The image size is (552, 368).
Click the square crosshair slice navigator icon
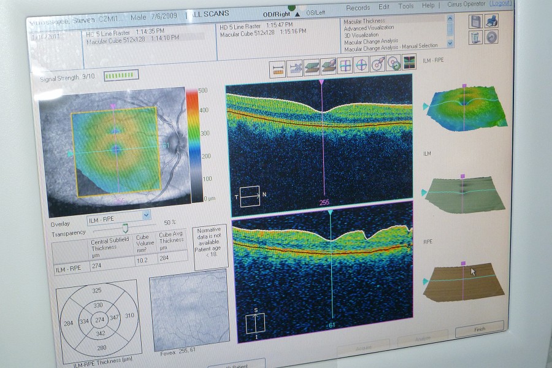click(x=345, y=64)
